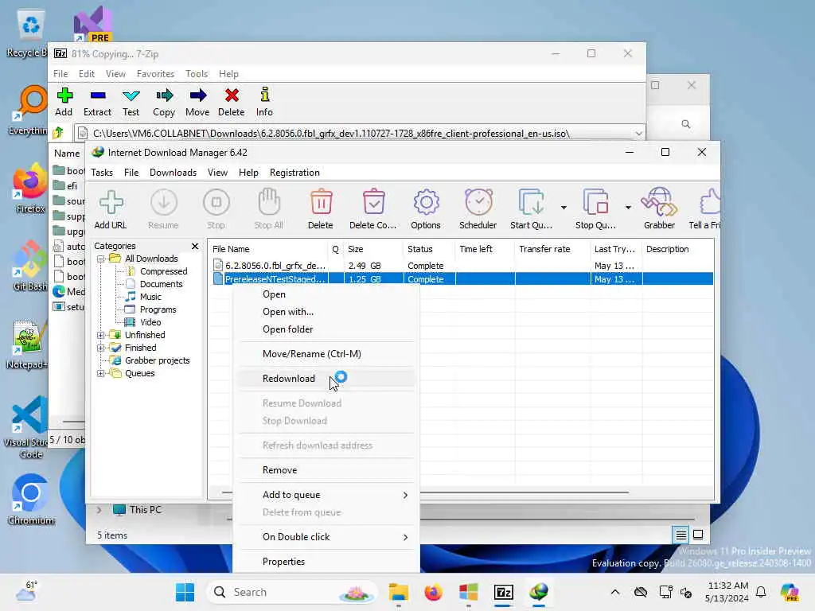The height and width of the screenshot is (611, 815).
Task: Open the Start Queue dropdown arrow
Action: point(563,208)
